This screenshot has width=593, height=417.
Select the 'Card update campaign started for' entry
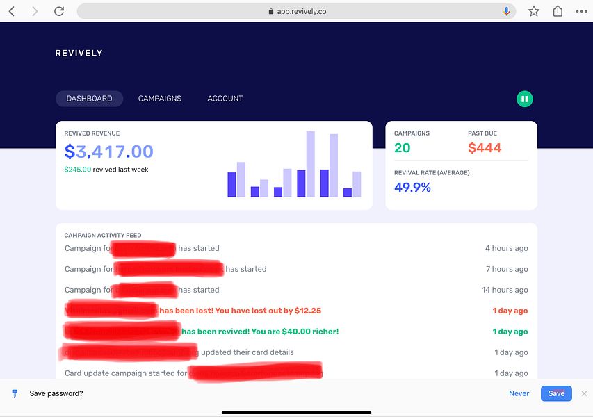(x=296, y=373)
